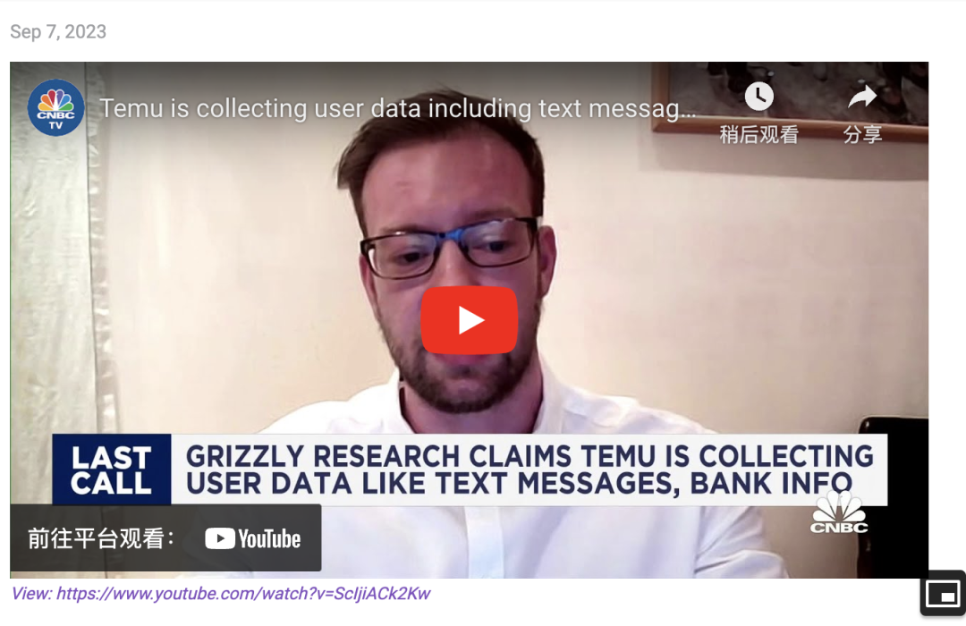Image resolution: width=966 pixels, height=626 pixels.
Task: Click the 'View:' label before the URL
Action: pyautogui.click(x=32, y=593)
